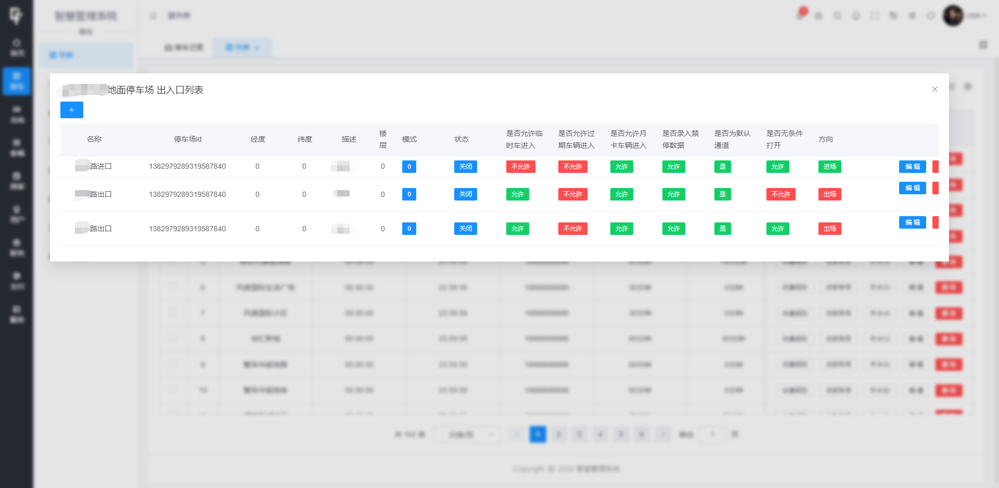999x488 pixels.
Task: Click the red 不允许 tag under 是否无条件打开
Action: (780, 194)
